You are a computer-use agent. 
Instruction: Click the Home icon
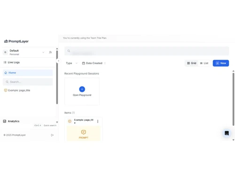6,73
